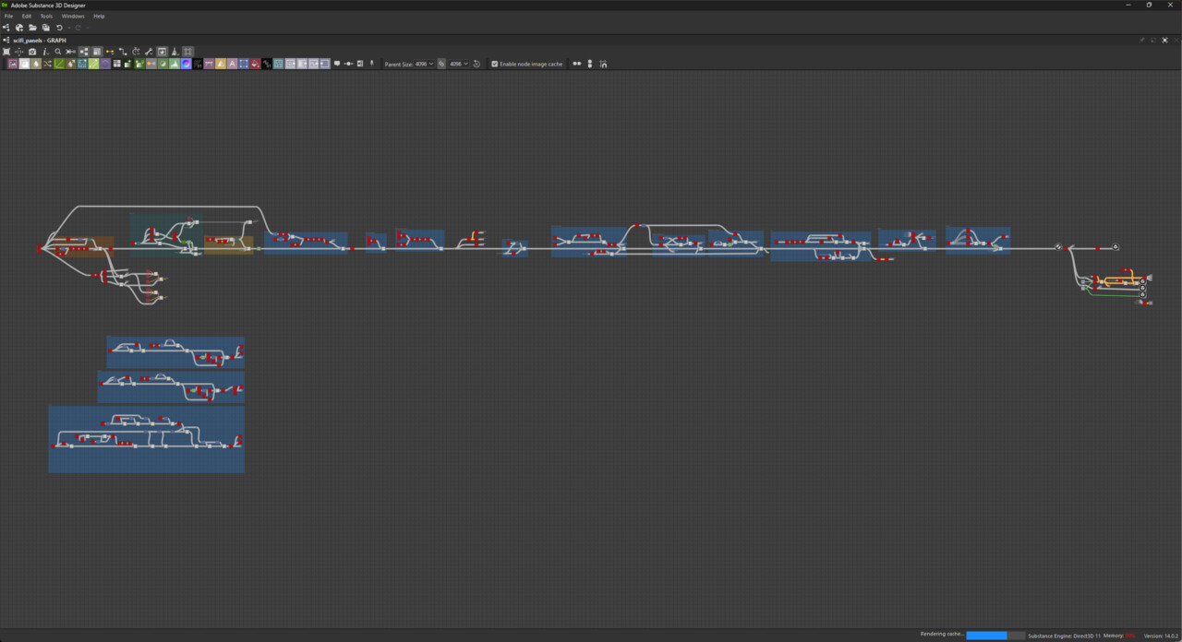
Task: Click the fit graph to view icon
Action: pos(6,52)
